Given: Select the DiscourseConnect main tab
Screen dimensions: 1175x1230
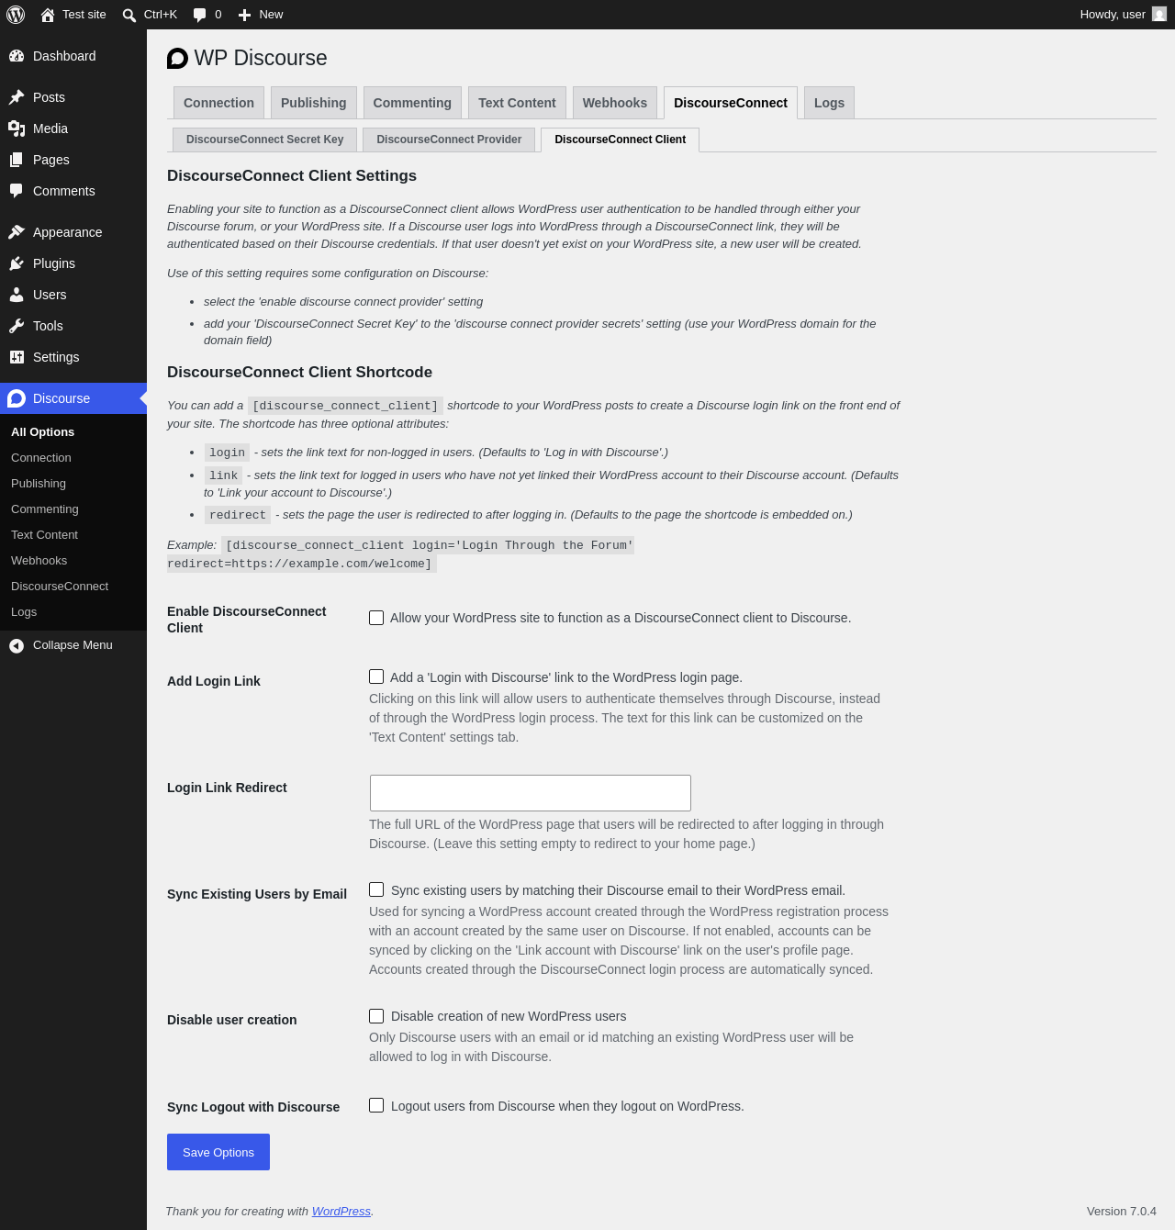Looking at the screenshot, I should click(731, 103).
